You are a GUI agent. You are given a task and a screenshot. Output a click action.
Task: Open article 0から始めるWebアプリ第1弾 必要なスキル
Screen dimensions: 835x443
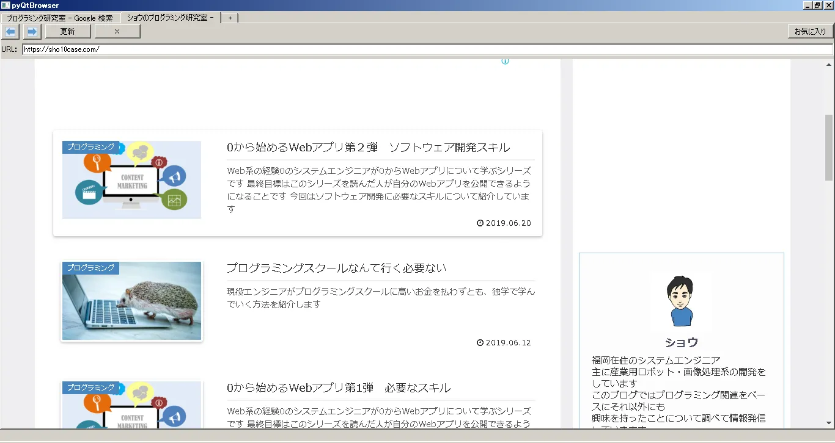pyautogui.click(x=339, y=388)
